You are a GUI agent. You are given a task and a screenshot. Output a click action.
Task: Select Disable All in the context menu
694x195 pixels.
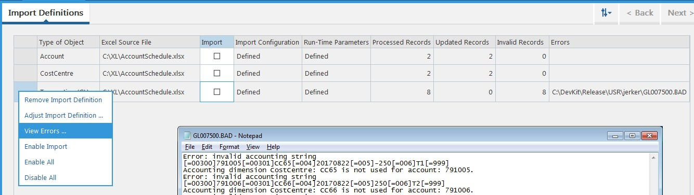(x=66, y=177)
